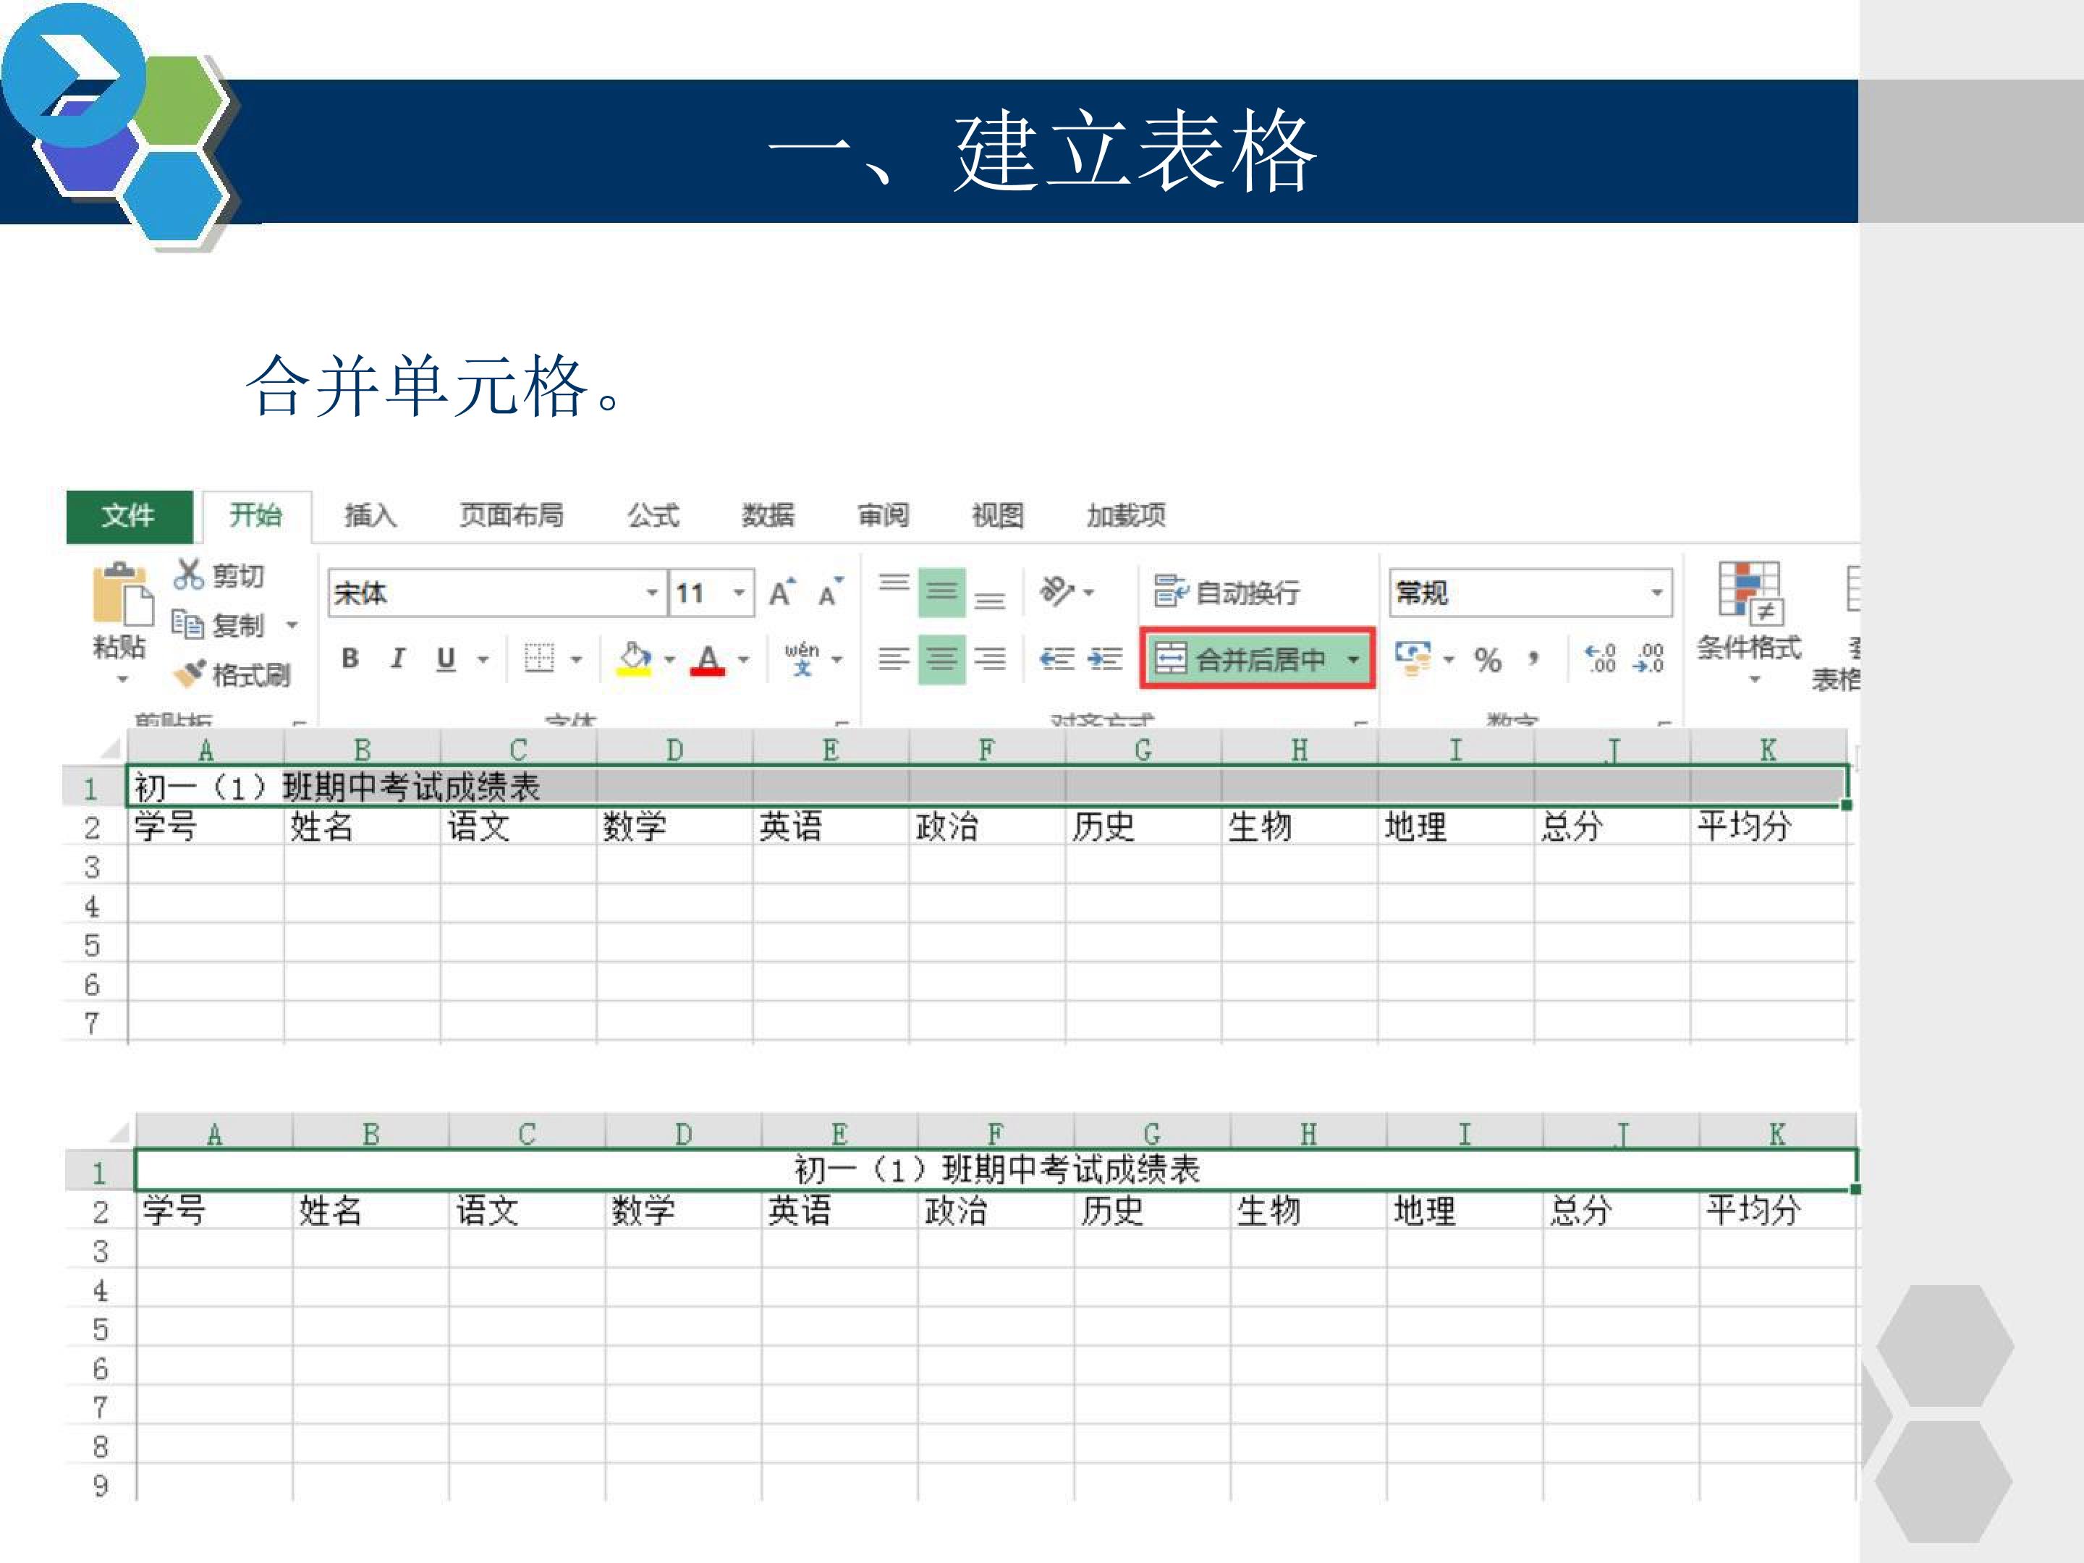The image size is (2084, 1563).
Task: Click the decrease indent icon
Action: pos(1056,658)
